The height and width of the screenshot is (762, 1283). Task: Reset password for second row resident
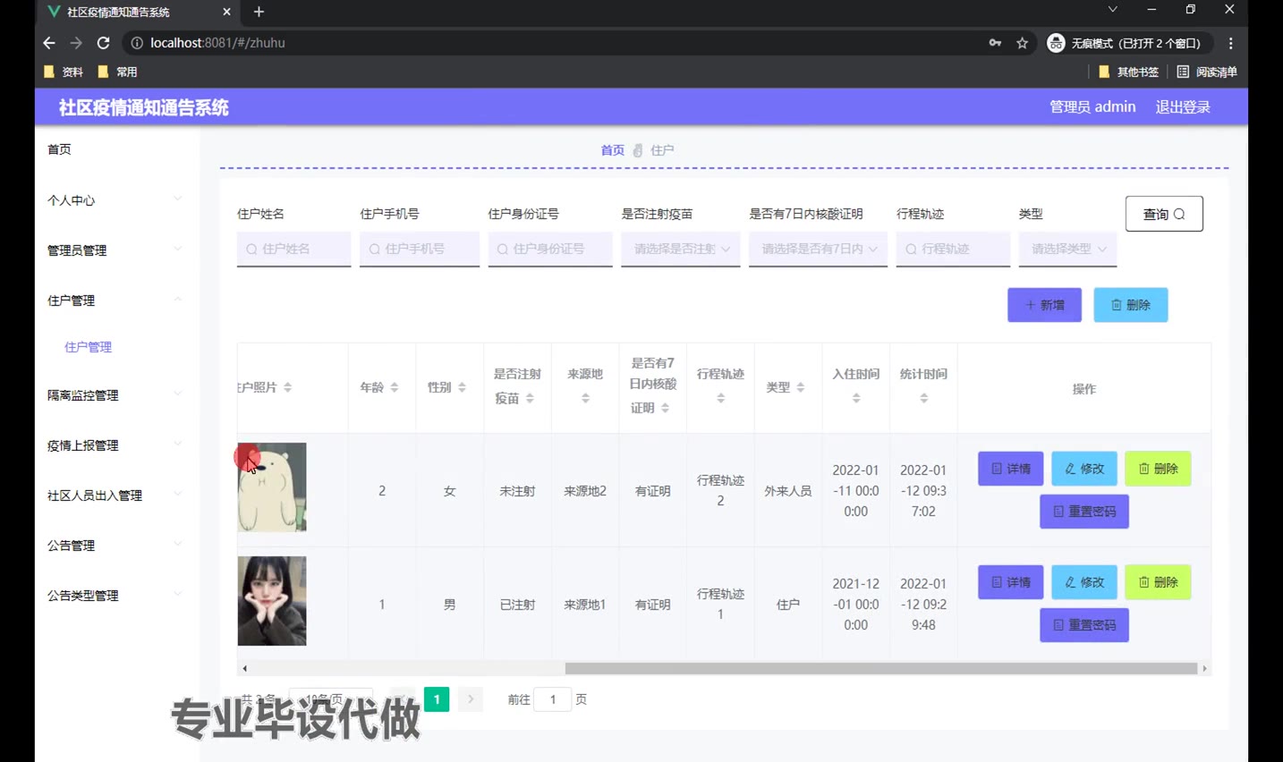point(1083,625)
